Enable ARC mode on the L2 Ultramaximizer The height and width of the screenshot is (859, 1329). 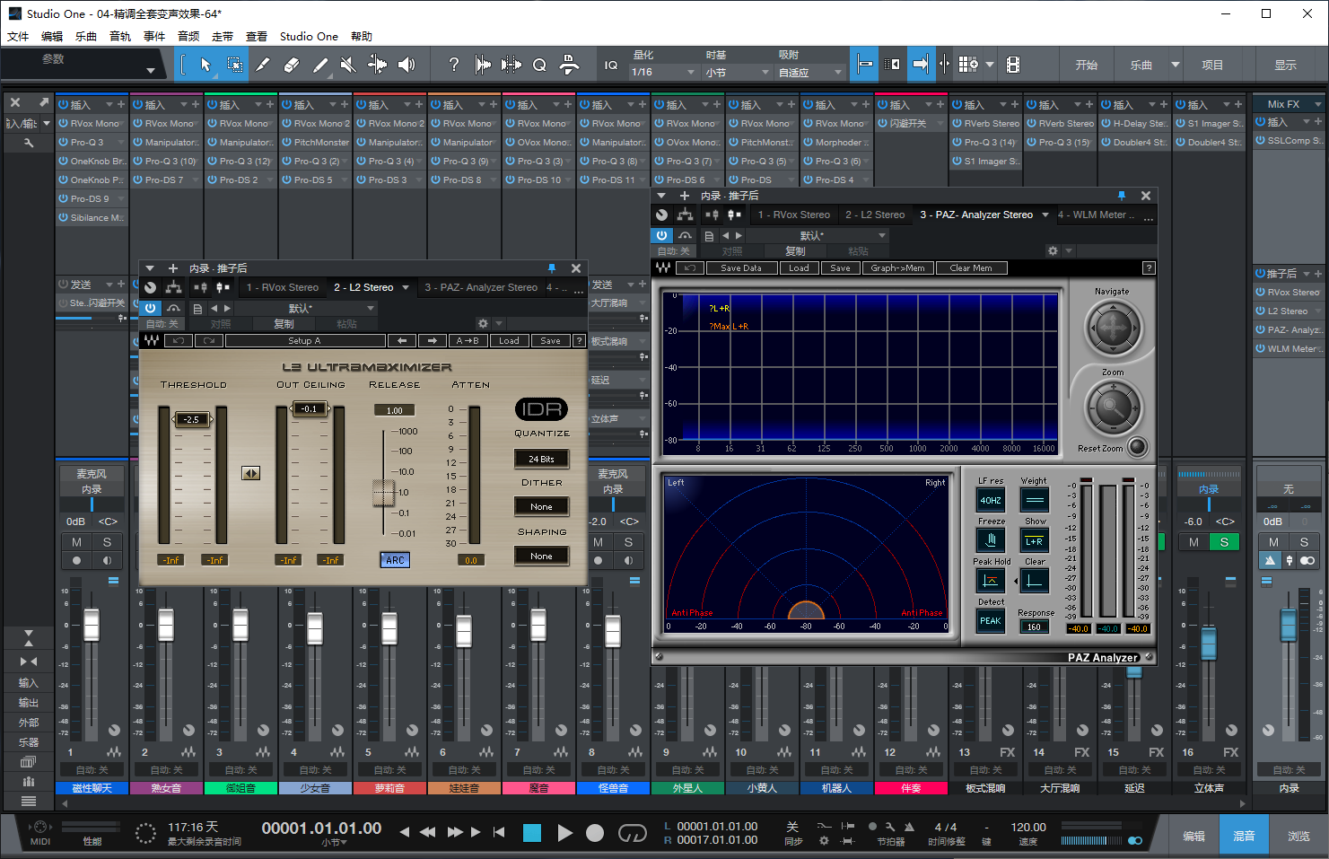point(395,559)
